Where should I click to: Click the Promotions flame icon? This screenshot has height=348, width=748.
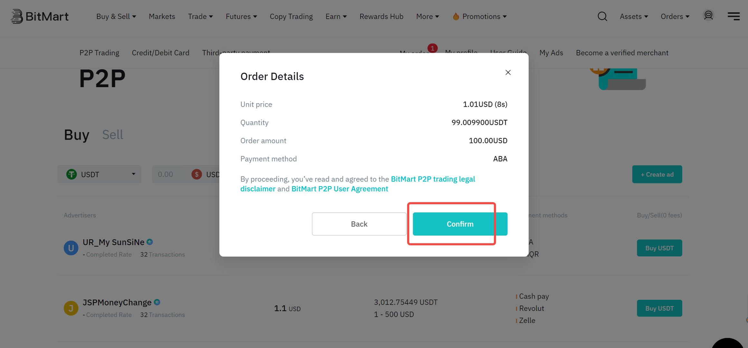[456, 16]
